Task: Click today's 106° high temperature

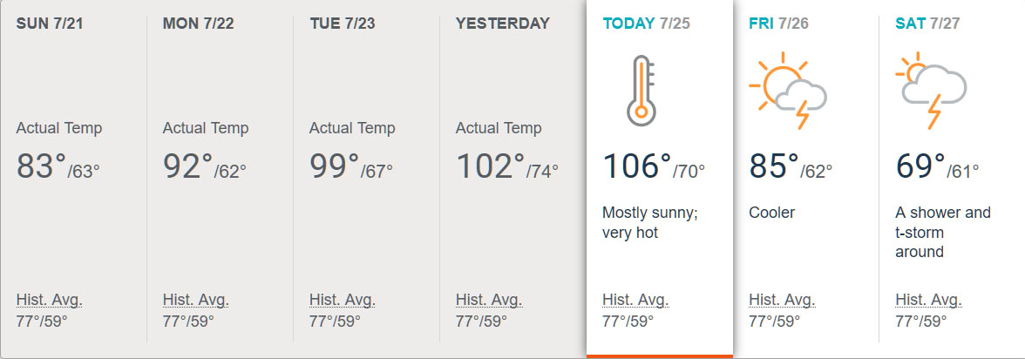Action: [636, 166]
